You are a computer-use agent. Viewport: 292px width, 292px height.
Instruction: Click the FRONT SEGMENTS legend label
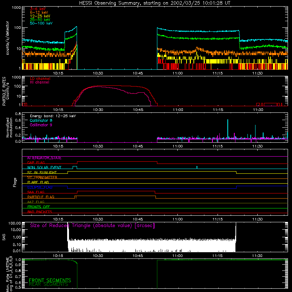coord(50,280)
